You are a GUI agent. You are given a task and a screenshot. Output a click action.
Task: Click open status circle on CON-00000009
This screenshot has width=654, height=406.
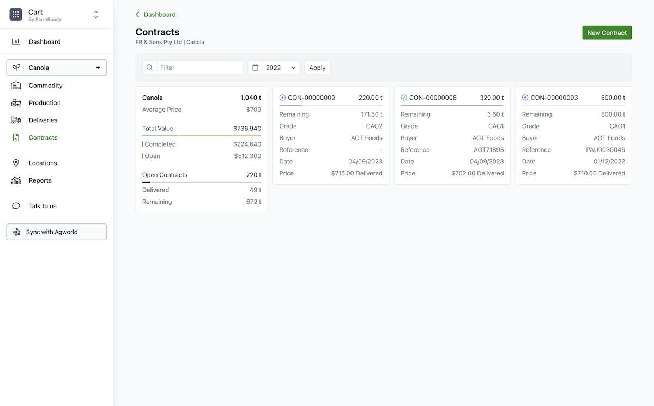pos(282,98)
